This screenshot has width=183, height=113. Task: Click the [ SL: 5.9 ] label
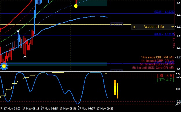[166, 76]
